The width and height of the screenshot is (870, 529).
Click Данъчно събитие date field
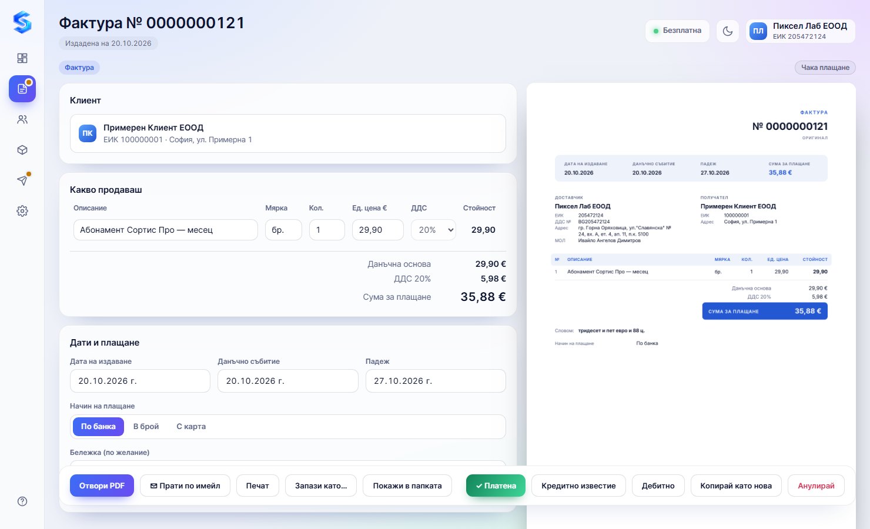[x=288, y=381]
